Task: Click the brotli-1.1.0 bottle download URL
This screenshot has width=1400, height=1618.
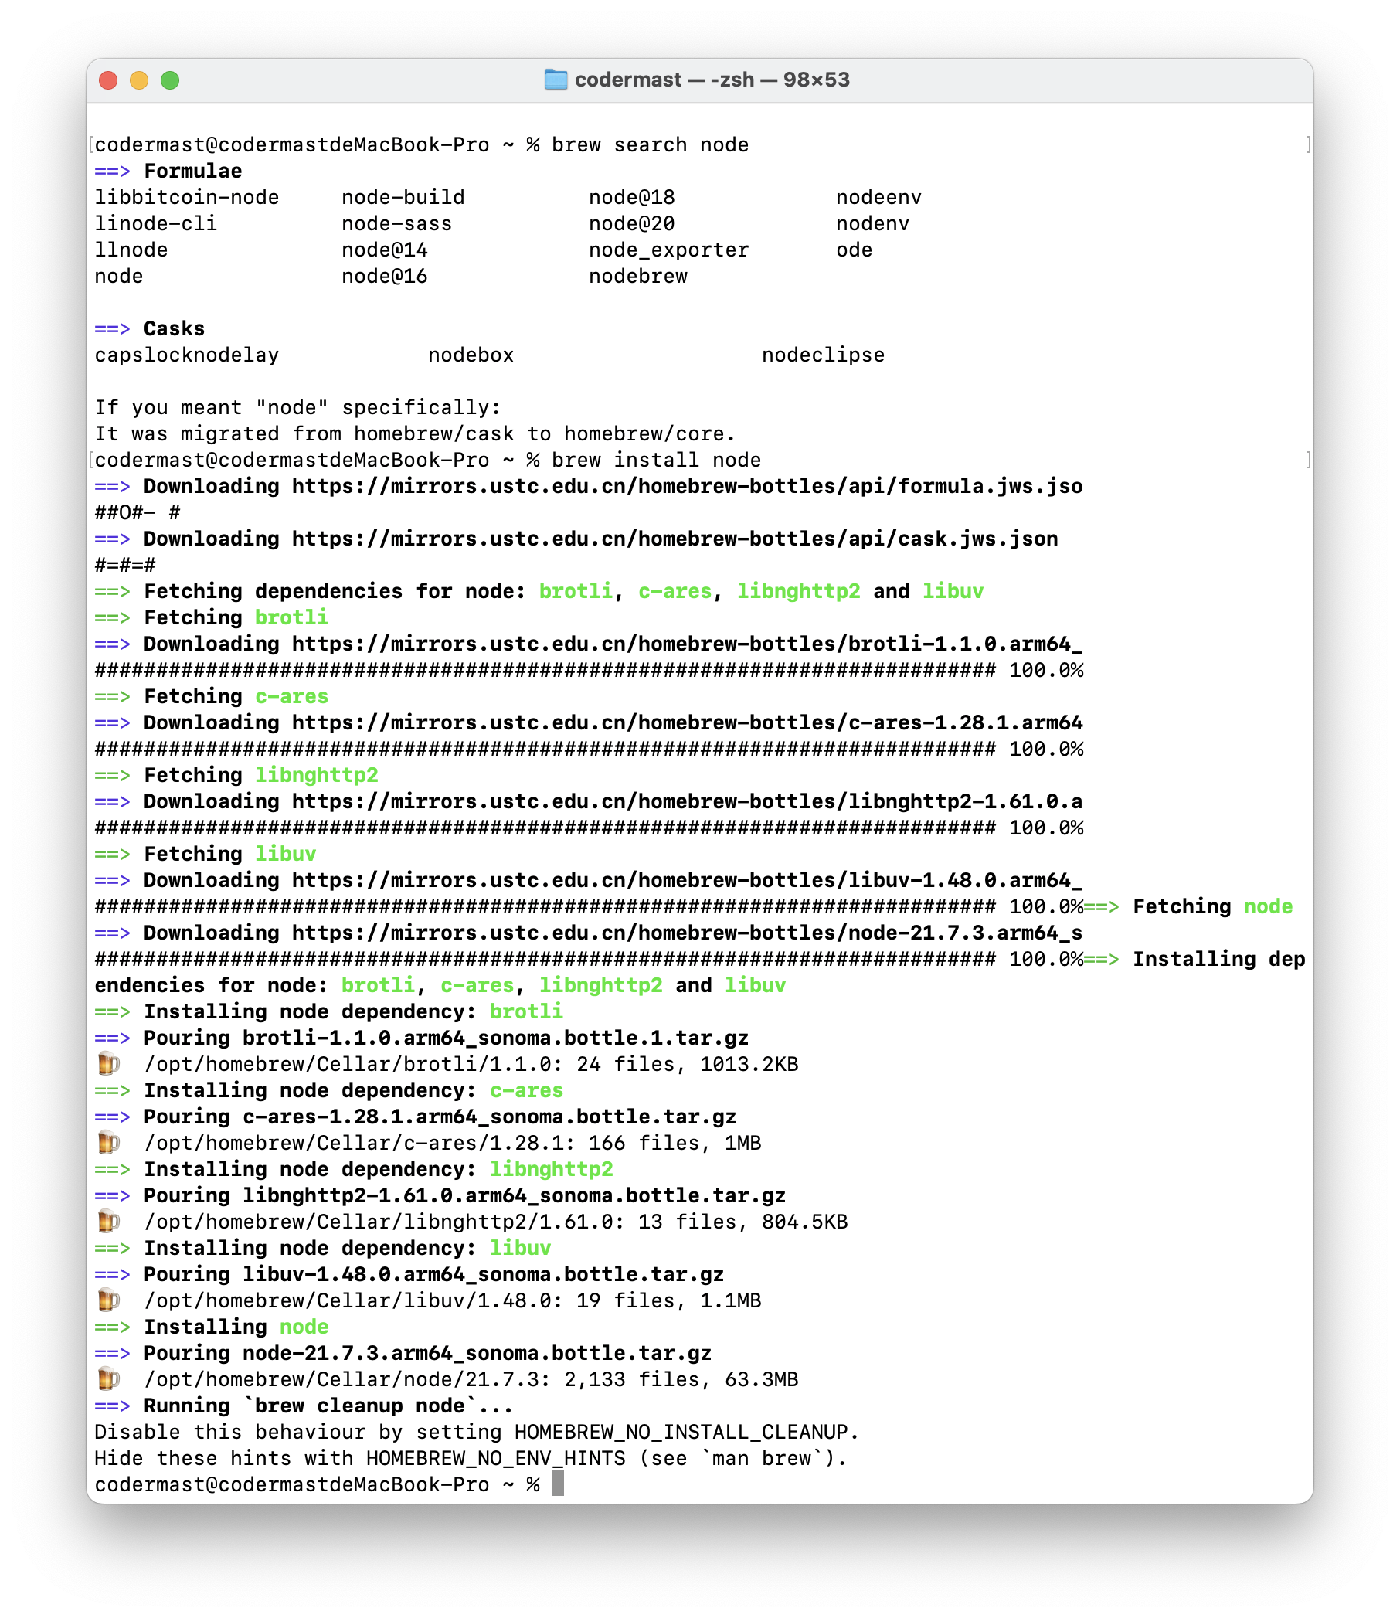Action: click(x=688, y=644)
